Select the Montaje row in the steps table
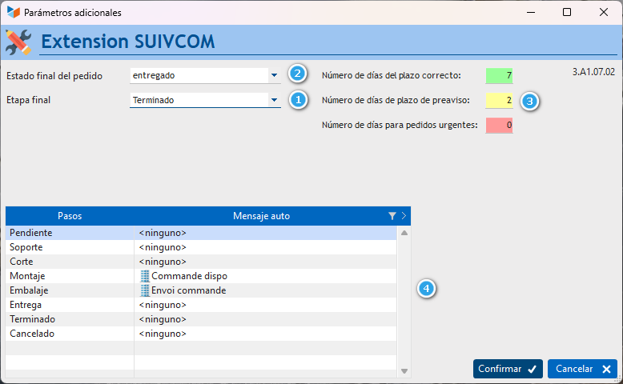The height and width of the screenshot is (384, 623). pyautogui.click(x=201, y=276)
